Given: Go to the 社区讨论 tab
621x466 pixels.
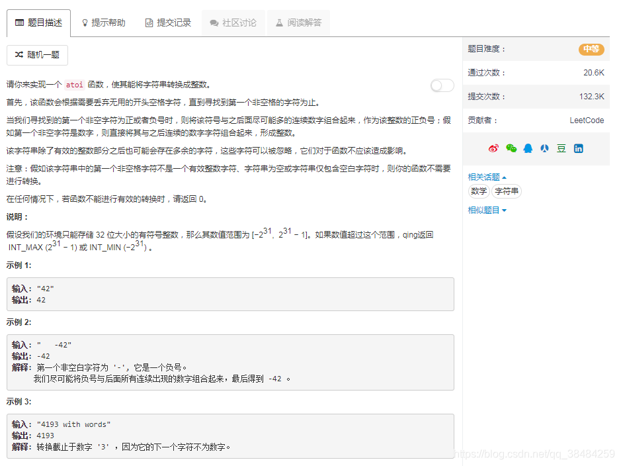Looking at the screenshot, I should (x=233, y=23).
